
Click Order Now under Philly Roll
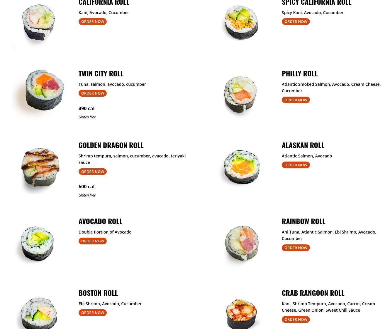(296, 100)
